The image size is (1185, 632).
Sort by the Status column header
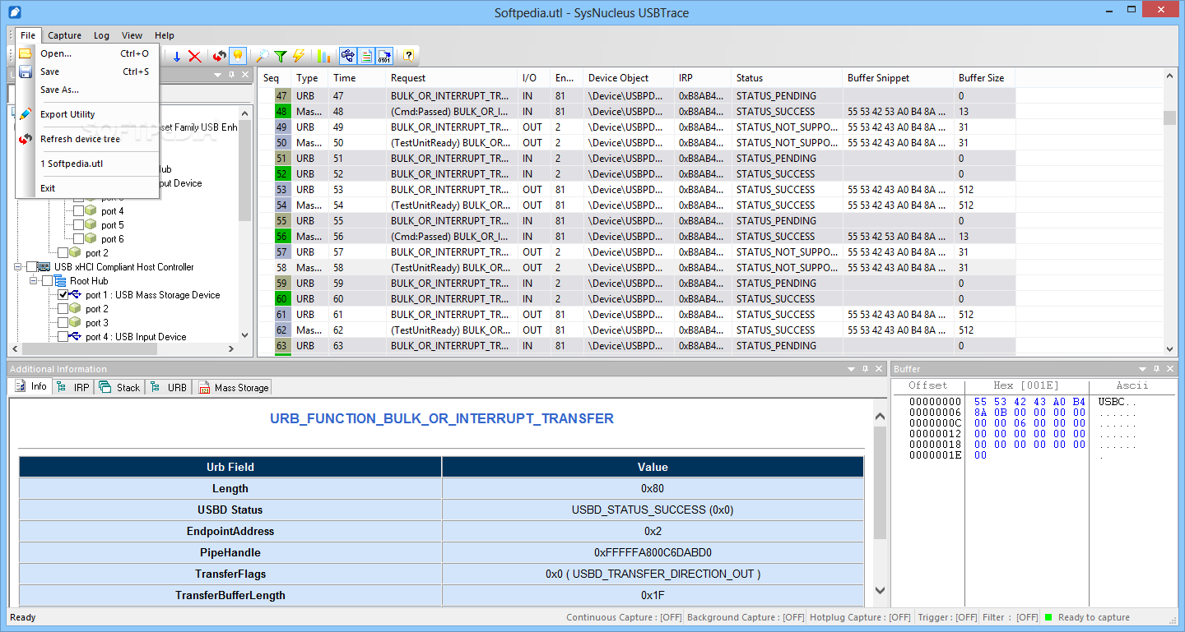787,78
